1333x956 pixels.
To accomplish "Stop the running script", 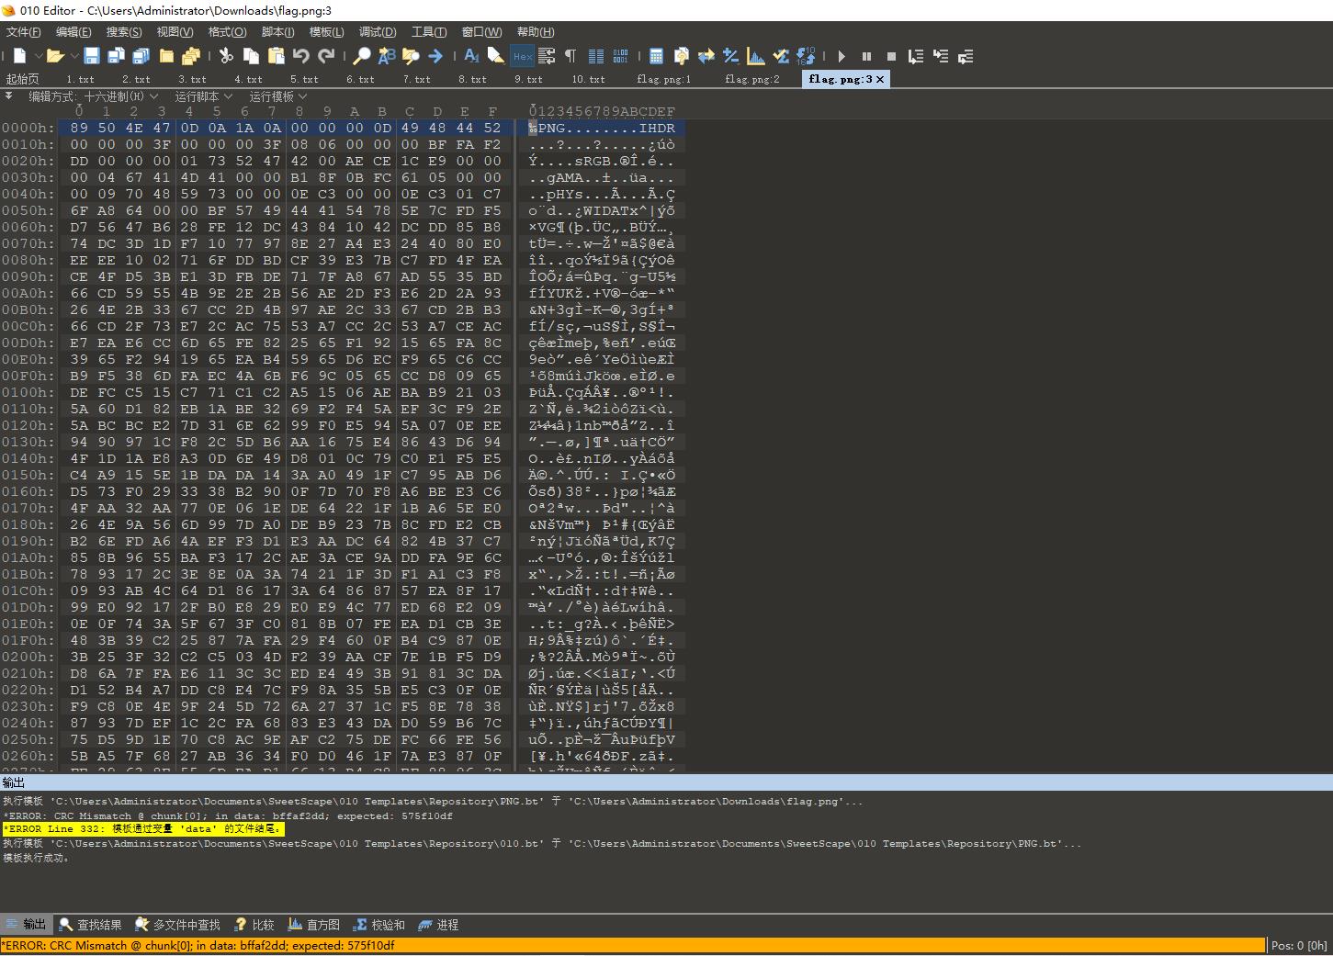I will pos(891,56).
